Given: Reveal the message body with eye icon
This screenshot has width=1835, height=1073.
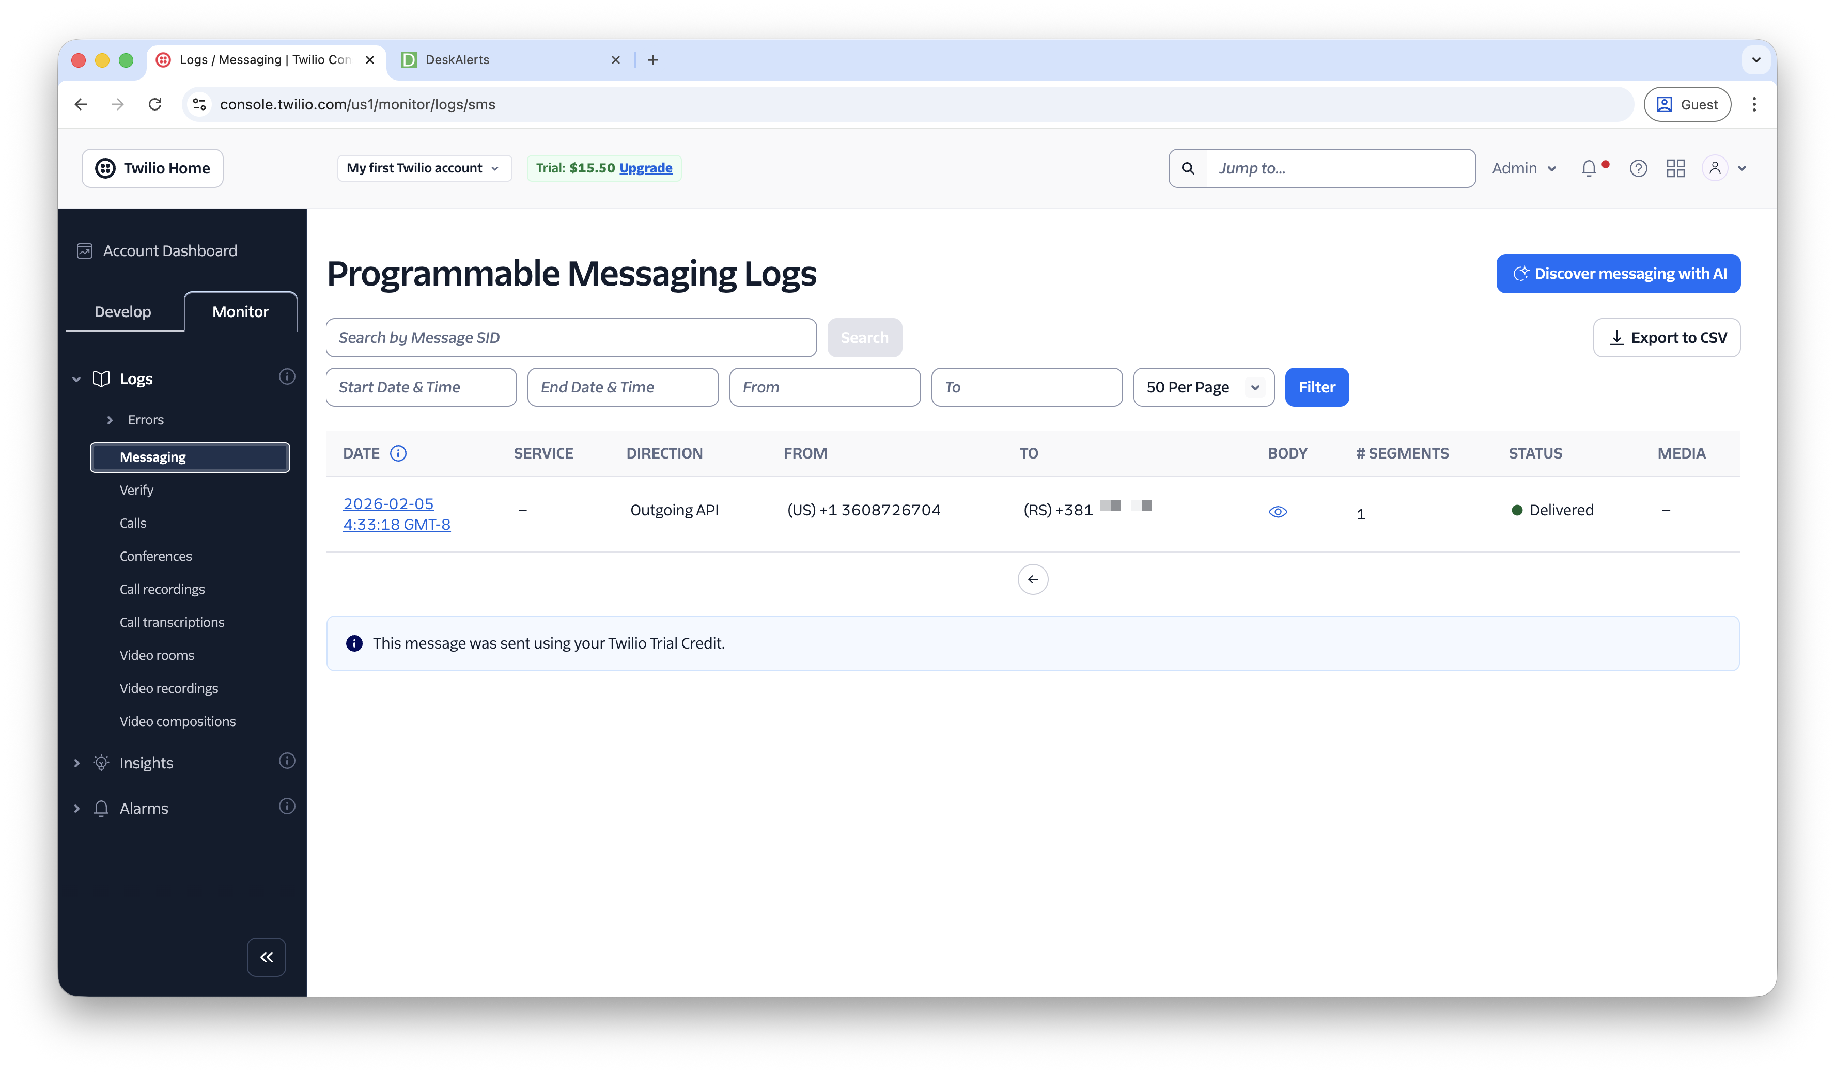Looking at the screenshot, I should click(1279, 511).
